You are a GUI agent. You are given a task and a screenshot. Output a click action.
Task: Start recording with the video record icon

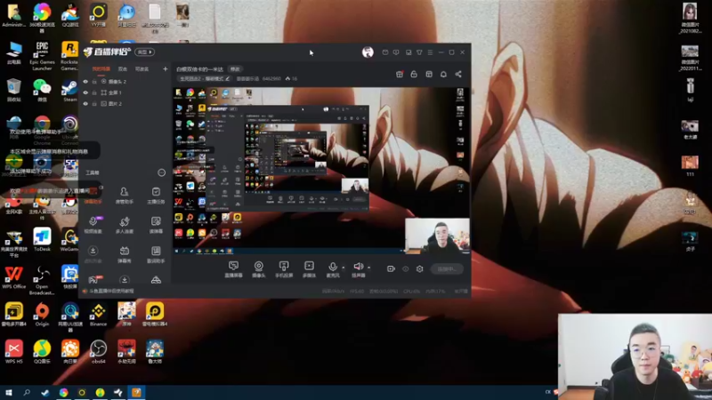coord(391,269)
